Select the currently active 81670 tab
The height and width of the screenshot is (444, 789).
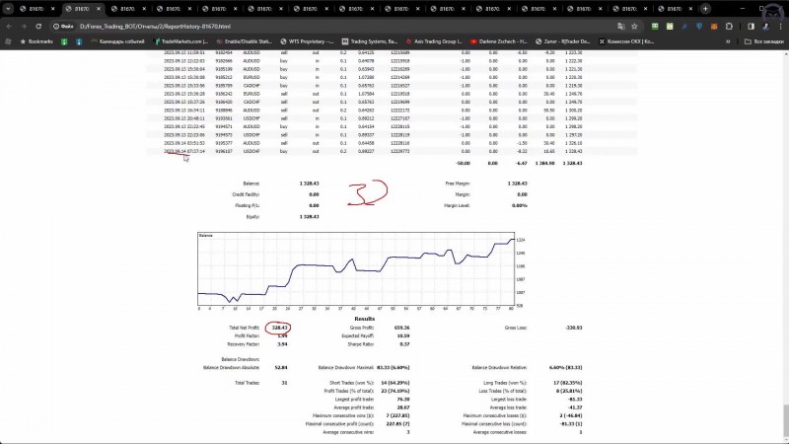[x=83, y=9]
